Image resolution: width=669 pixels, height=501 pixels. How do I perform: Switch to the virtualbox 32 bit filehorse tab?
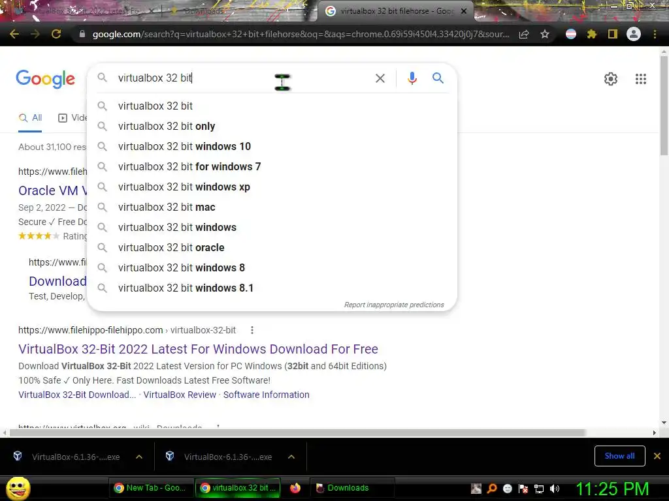coord(396,12)
